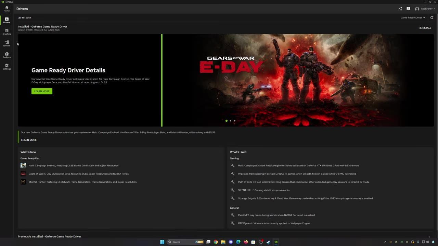The width and height of the screenshot is (438, 246).
Task: Select 'SILENT HILL f: Gaming stability improvements' text
Action: pyautogui.click(x=264, y=190)
